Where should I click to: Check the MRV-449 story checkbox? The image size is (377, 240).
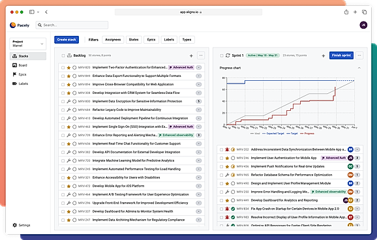click(x=221, y=200)
